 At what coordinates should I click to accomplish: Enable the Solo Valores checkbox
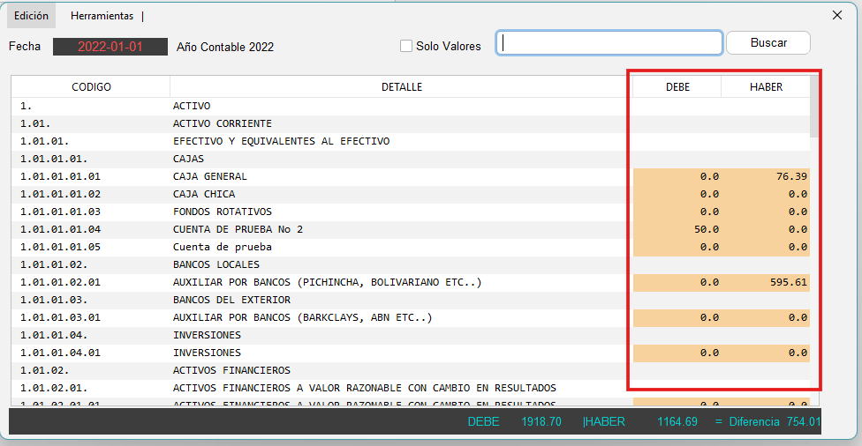click(406, 46)
